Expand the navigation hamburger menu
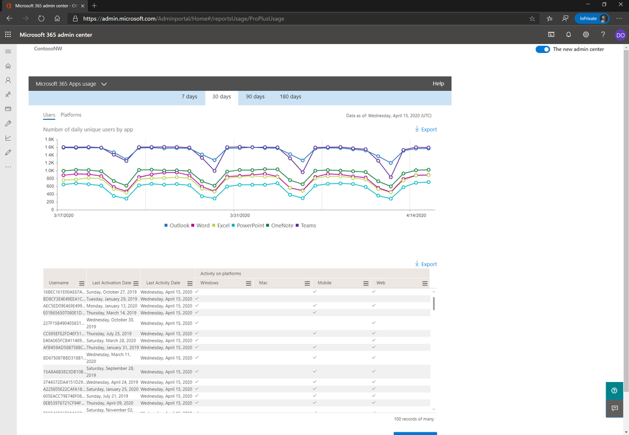Screen dimensions: 629x435 point(8,51)
